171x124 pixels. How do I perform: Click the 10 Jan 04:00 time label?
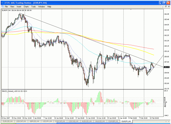[x=59, y=118]
